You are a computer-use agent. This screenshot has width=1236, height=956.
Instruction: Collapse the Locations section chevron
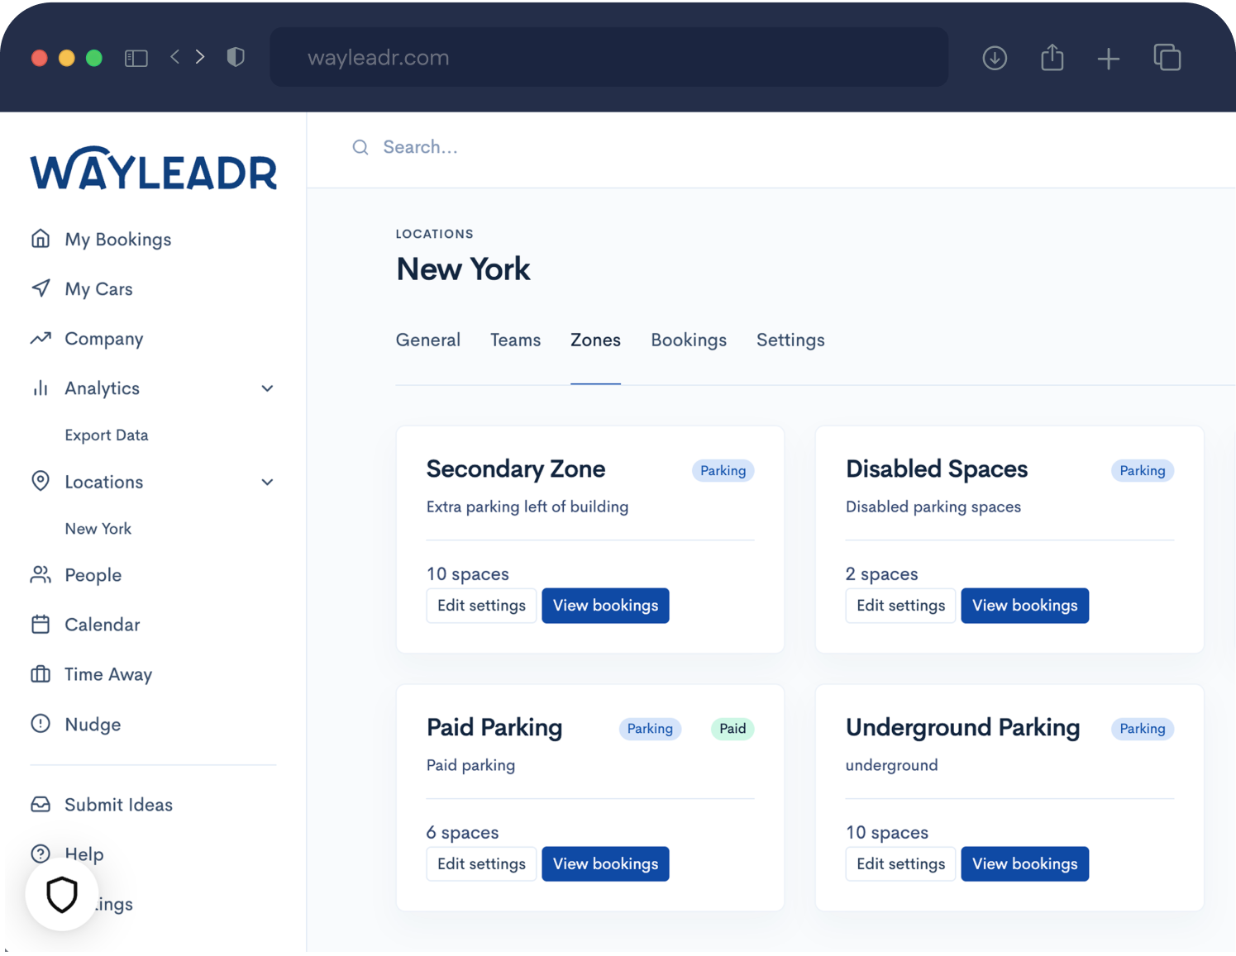(267, 482)
